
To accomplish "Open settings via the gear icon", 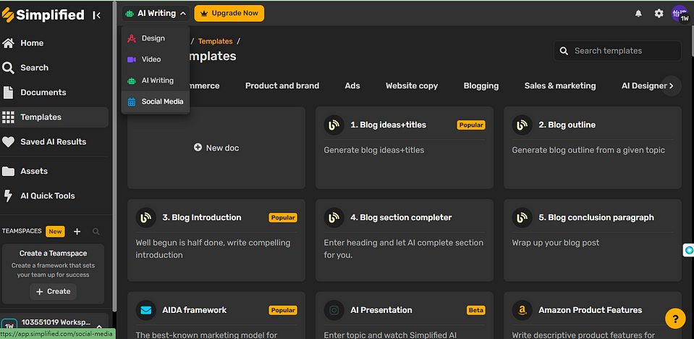I will 659,13.
